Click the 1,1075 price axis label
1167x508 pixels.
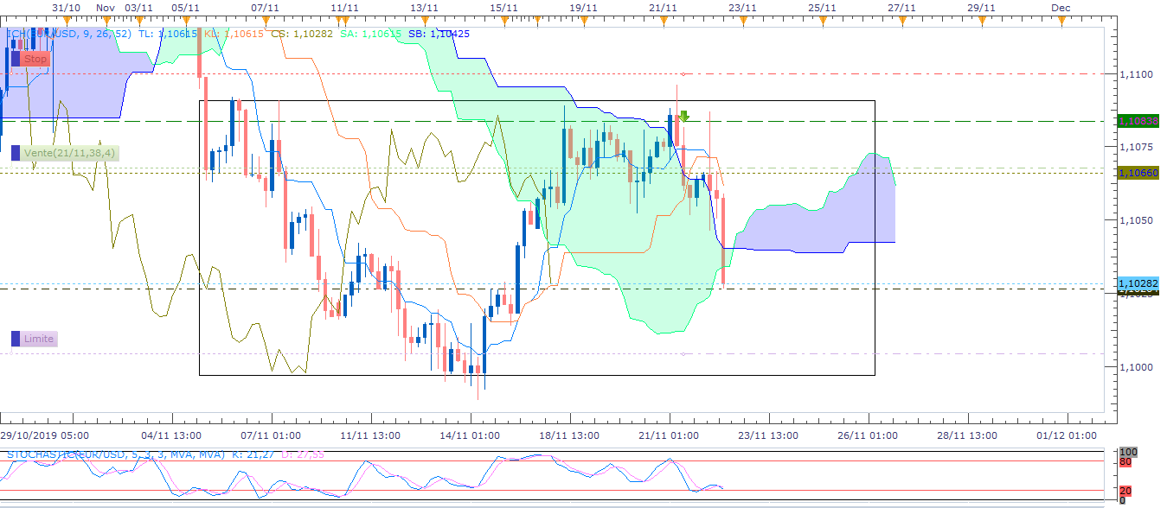pos(1136,147)
